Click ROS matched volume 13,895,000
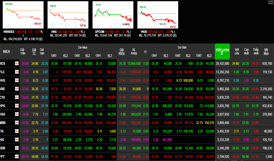Image resolution: width=274 pixels, height=161 pixels. [134, 63]
